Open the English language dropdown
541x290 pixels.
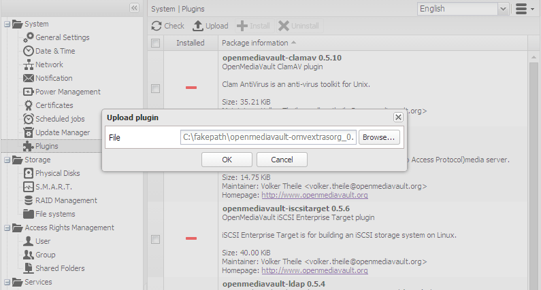click(503, 9)
